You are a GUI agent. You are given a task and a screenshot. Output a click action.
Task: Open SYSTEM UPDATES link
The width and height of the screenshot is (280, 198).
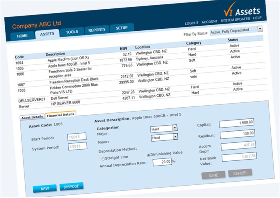[x=235, y=20]
